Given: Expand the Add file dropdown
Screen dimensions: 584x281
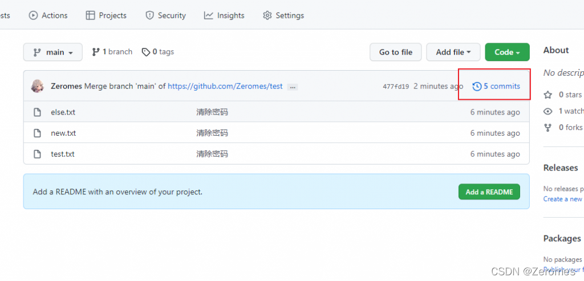Looking at the screenshot, I should click(x=453, y=52).
